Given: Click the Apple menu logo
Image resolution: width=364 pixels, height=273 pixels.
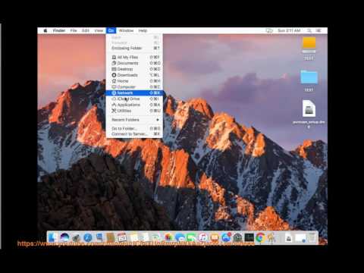Looking at the screenshot, I should click(x=45, y=30).
